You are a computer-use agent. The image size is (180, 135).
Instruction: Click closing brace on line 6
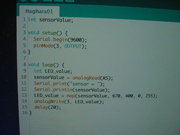click(29, 52)
